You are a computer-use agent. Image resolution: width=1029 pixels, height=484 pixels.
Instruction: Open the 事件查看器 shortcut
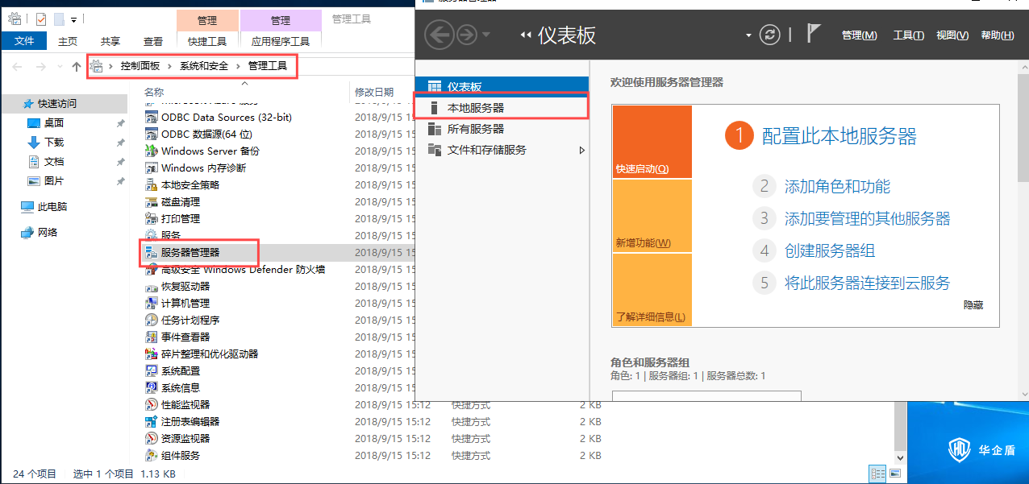pyautogui.click(x=185, y=337)
